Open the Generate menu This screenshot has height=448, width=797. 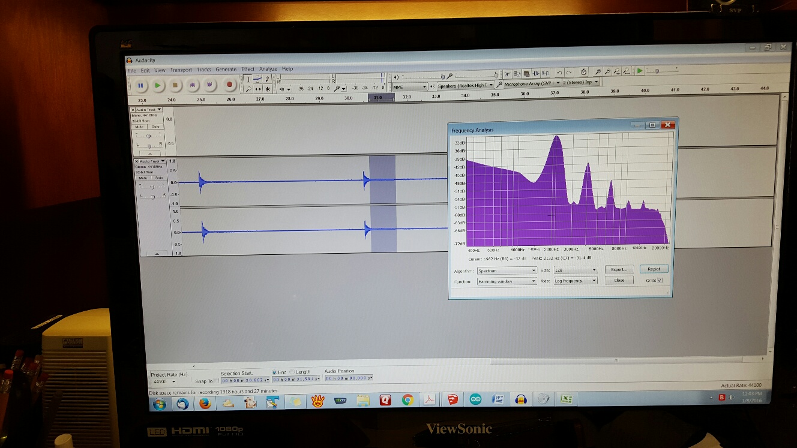[226, 69]
